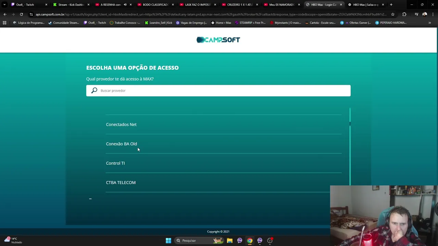Open Google Chrome taskbar icon
Image resolution: width=438 pixels, height=246 pixels.
250,241
